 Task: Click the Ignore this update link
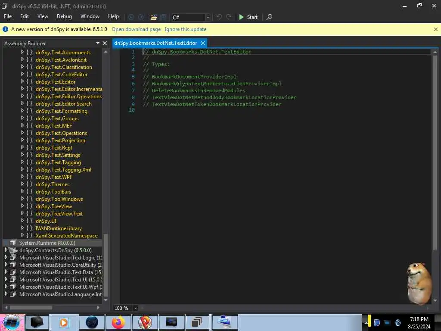pyautogui.click(x=186, y=29)
